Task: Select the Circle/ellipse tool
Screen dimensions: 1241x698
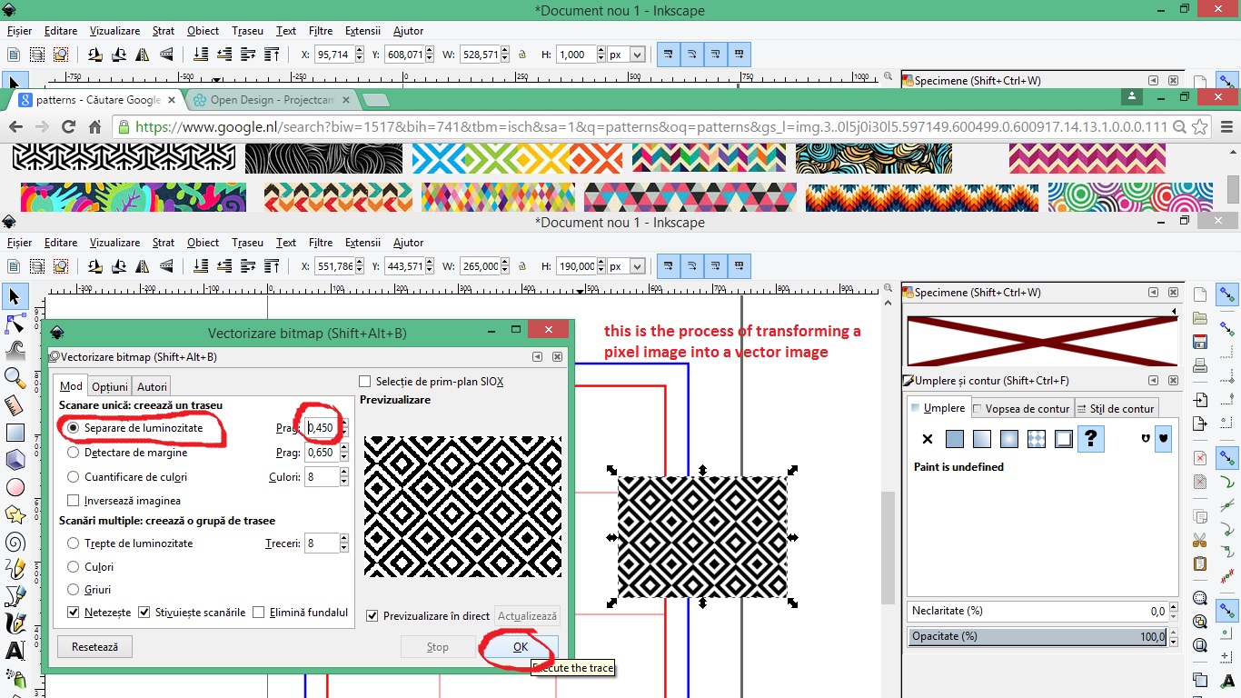Action: (15, 487)
